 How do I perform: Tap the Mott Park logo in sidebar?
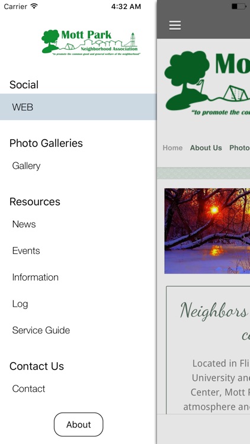point(91,43)
